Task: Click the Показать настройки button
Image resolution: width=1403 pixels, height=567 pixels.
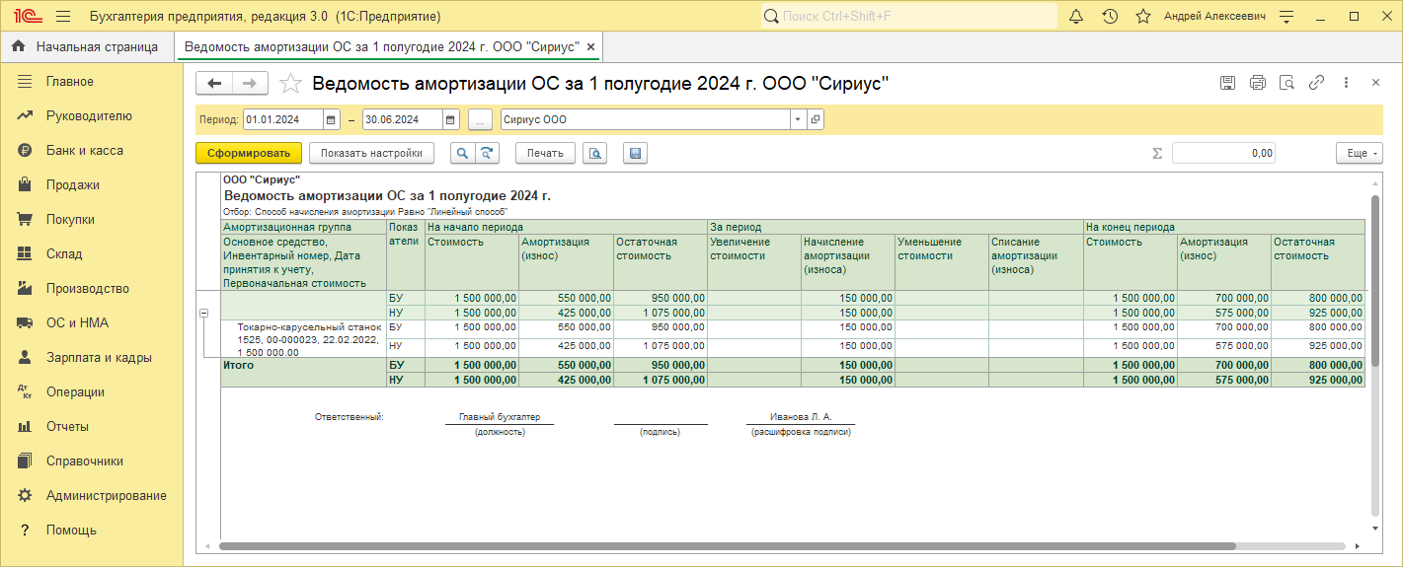Action: 371,153
